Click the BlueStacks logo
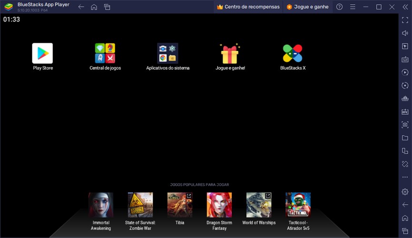The image size is (412, 238). pyautogui.click(x=9, y=7)
